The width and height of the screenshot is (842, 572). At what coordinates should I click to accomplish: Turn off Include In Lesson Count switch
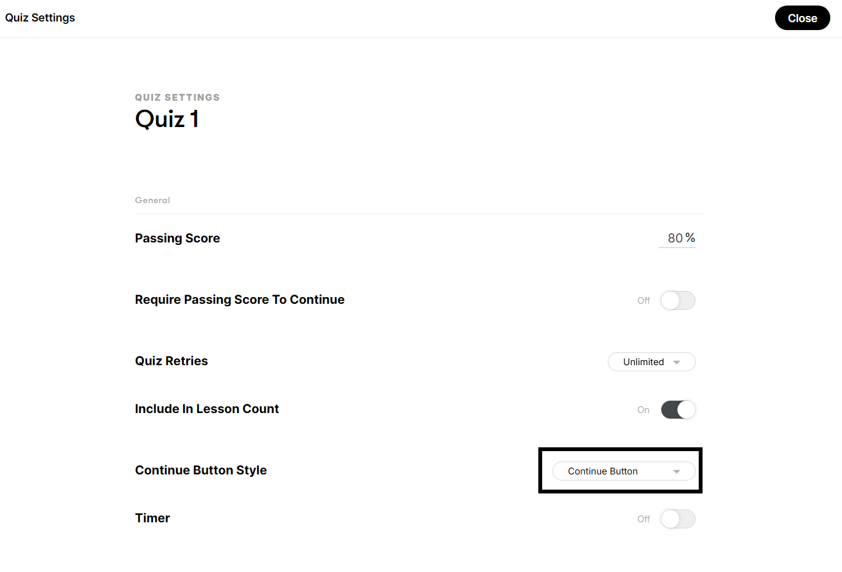point(678,410)
